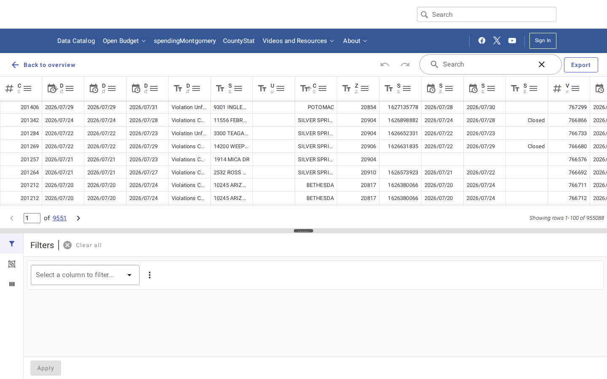Click the Showing rows 1-100 of 955088 text
607x379 pixels.
pos(567,218)
